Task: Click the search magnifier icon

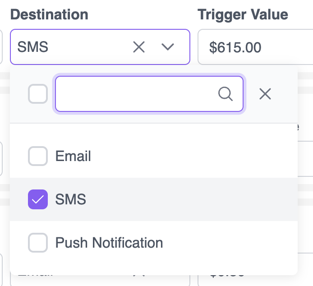Action: click(226, 94)
